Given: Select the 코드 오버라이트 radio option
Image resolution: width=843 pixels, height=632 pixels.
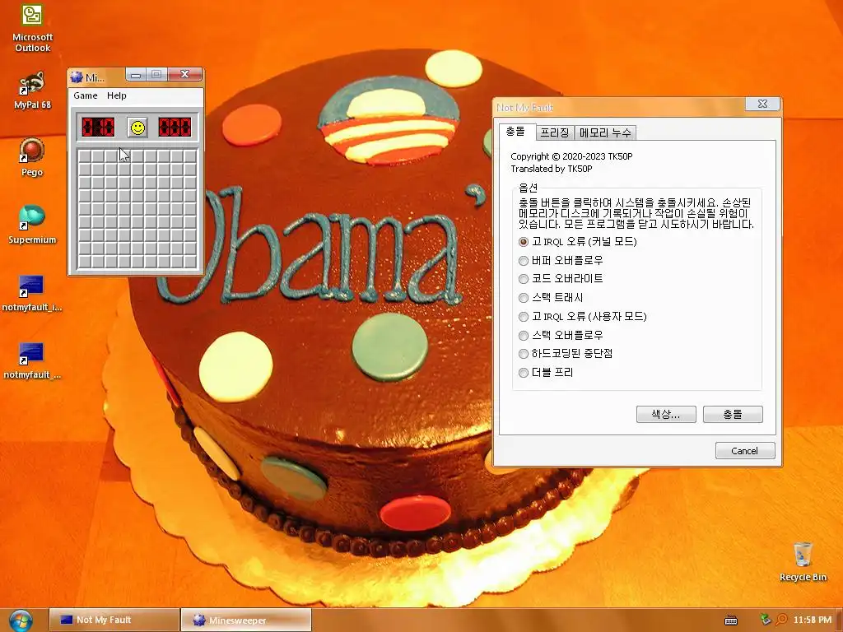Looking at the screenshot, I should (523, 279).
